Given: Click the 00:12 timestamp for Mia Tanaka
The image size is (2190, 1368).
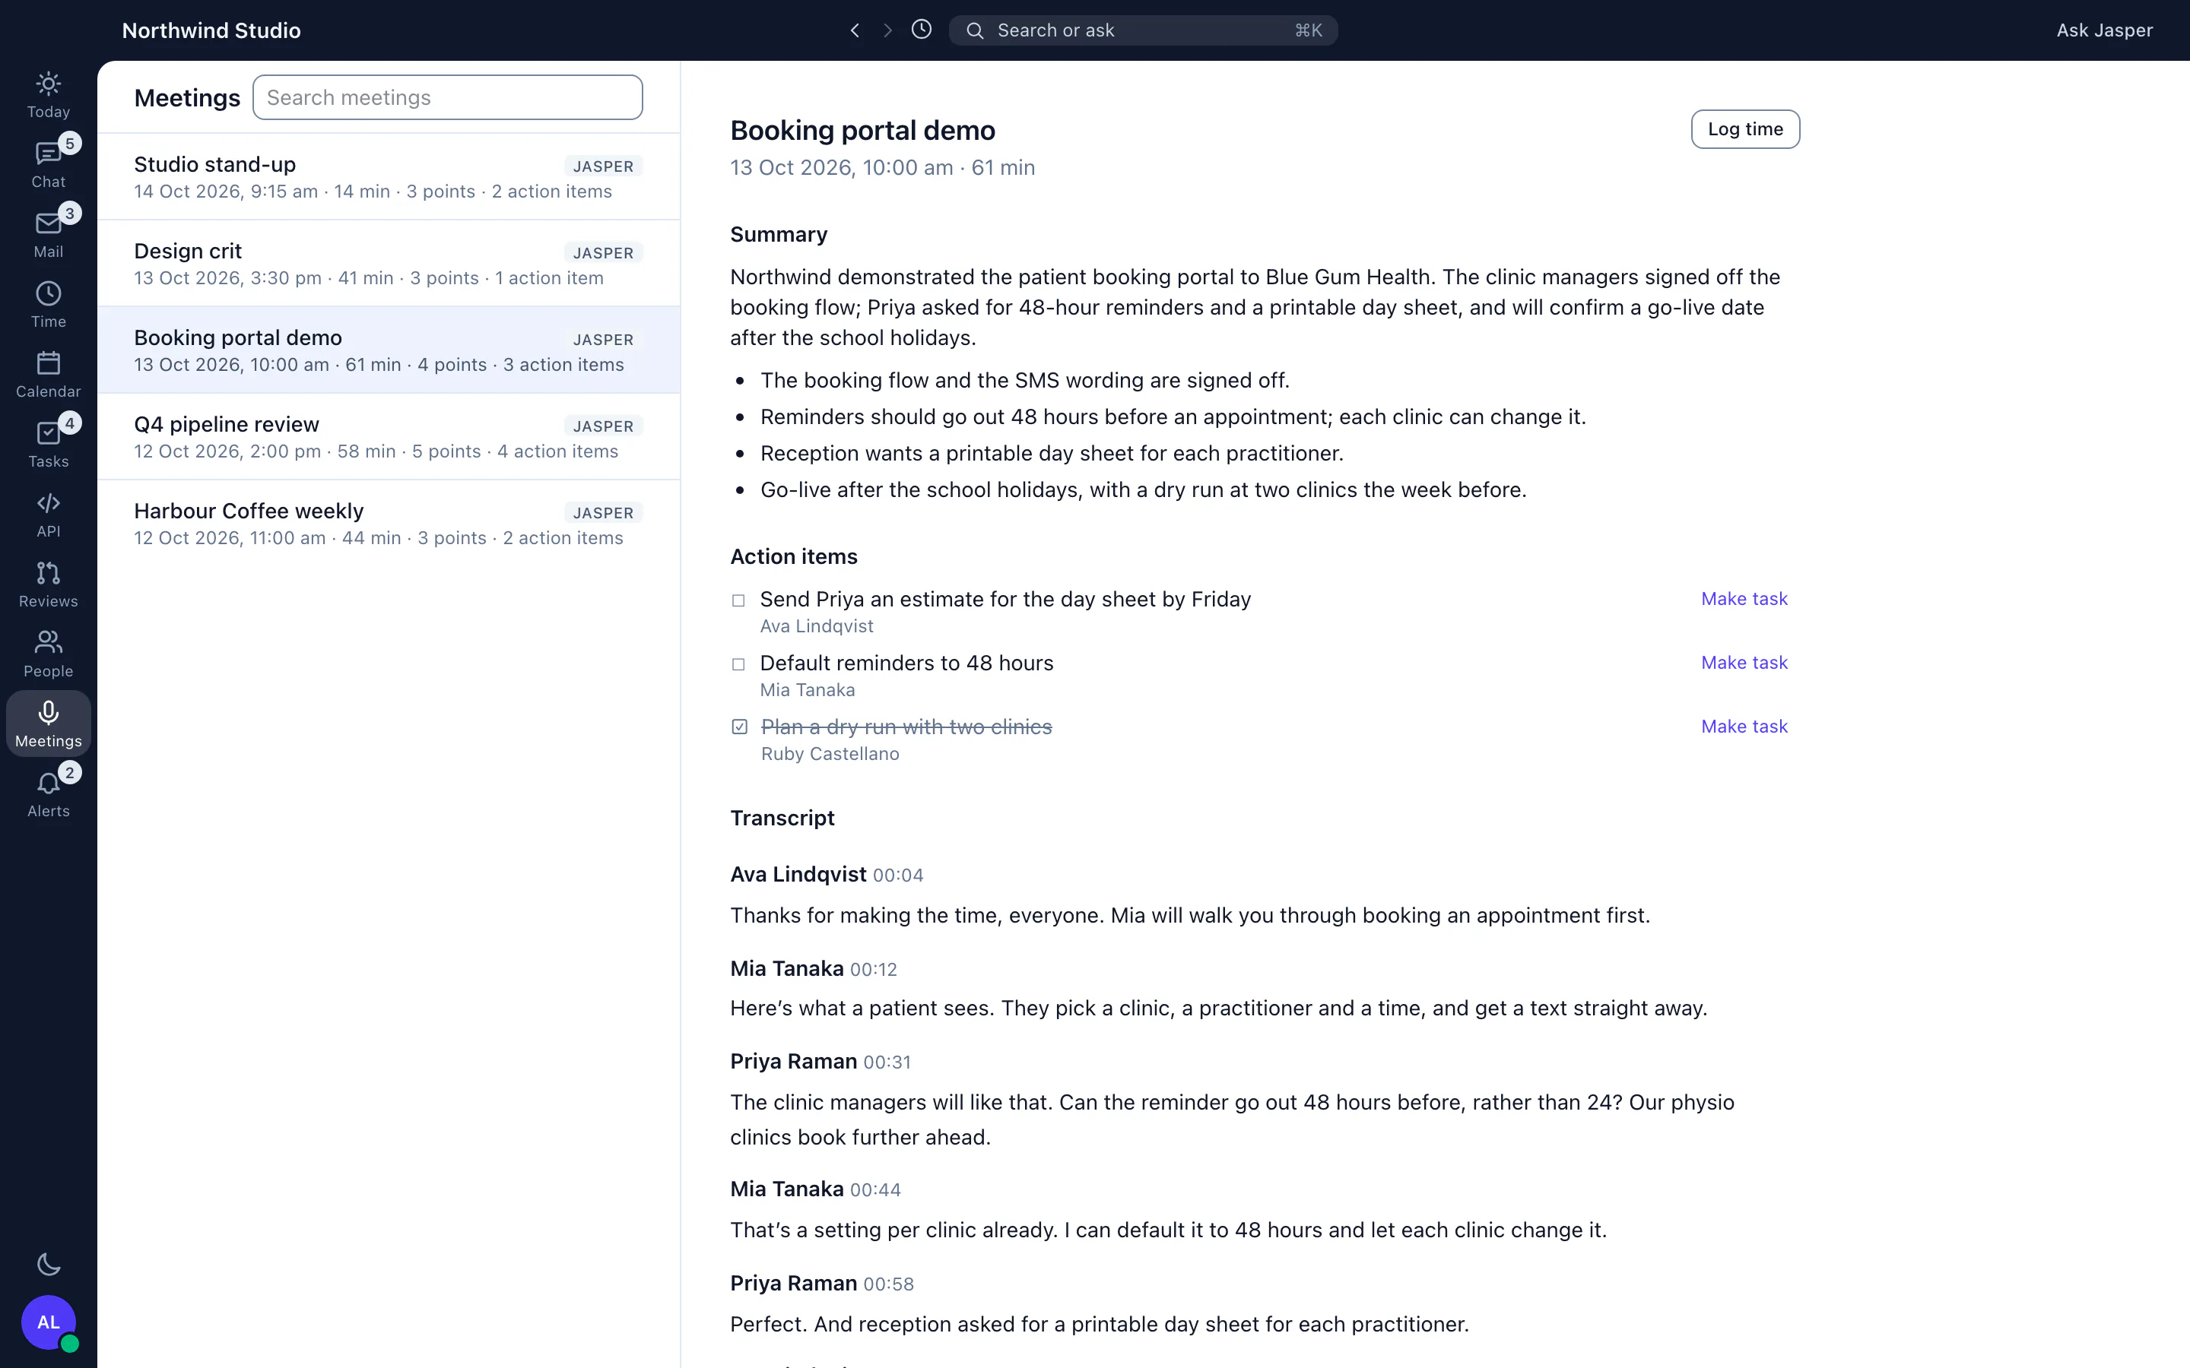Looking at the screenshot, I should tap(873, 970).
